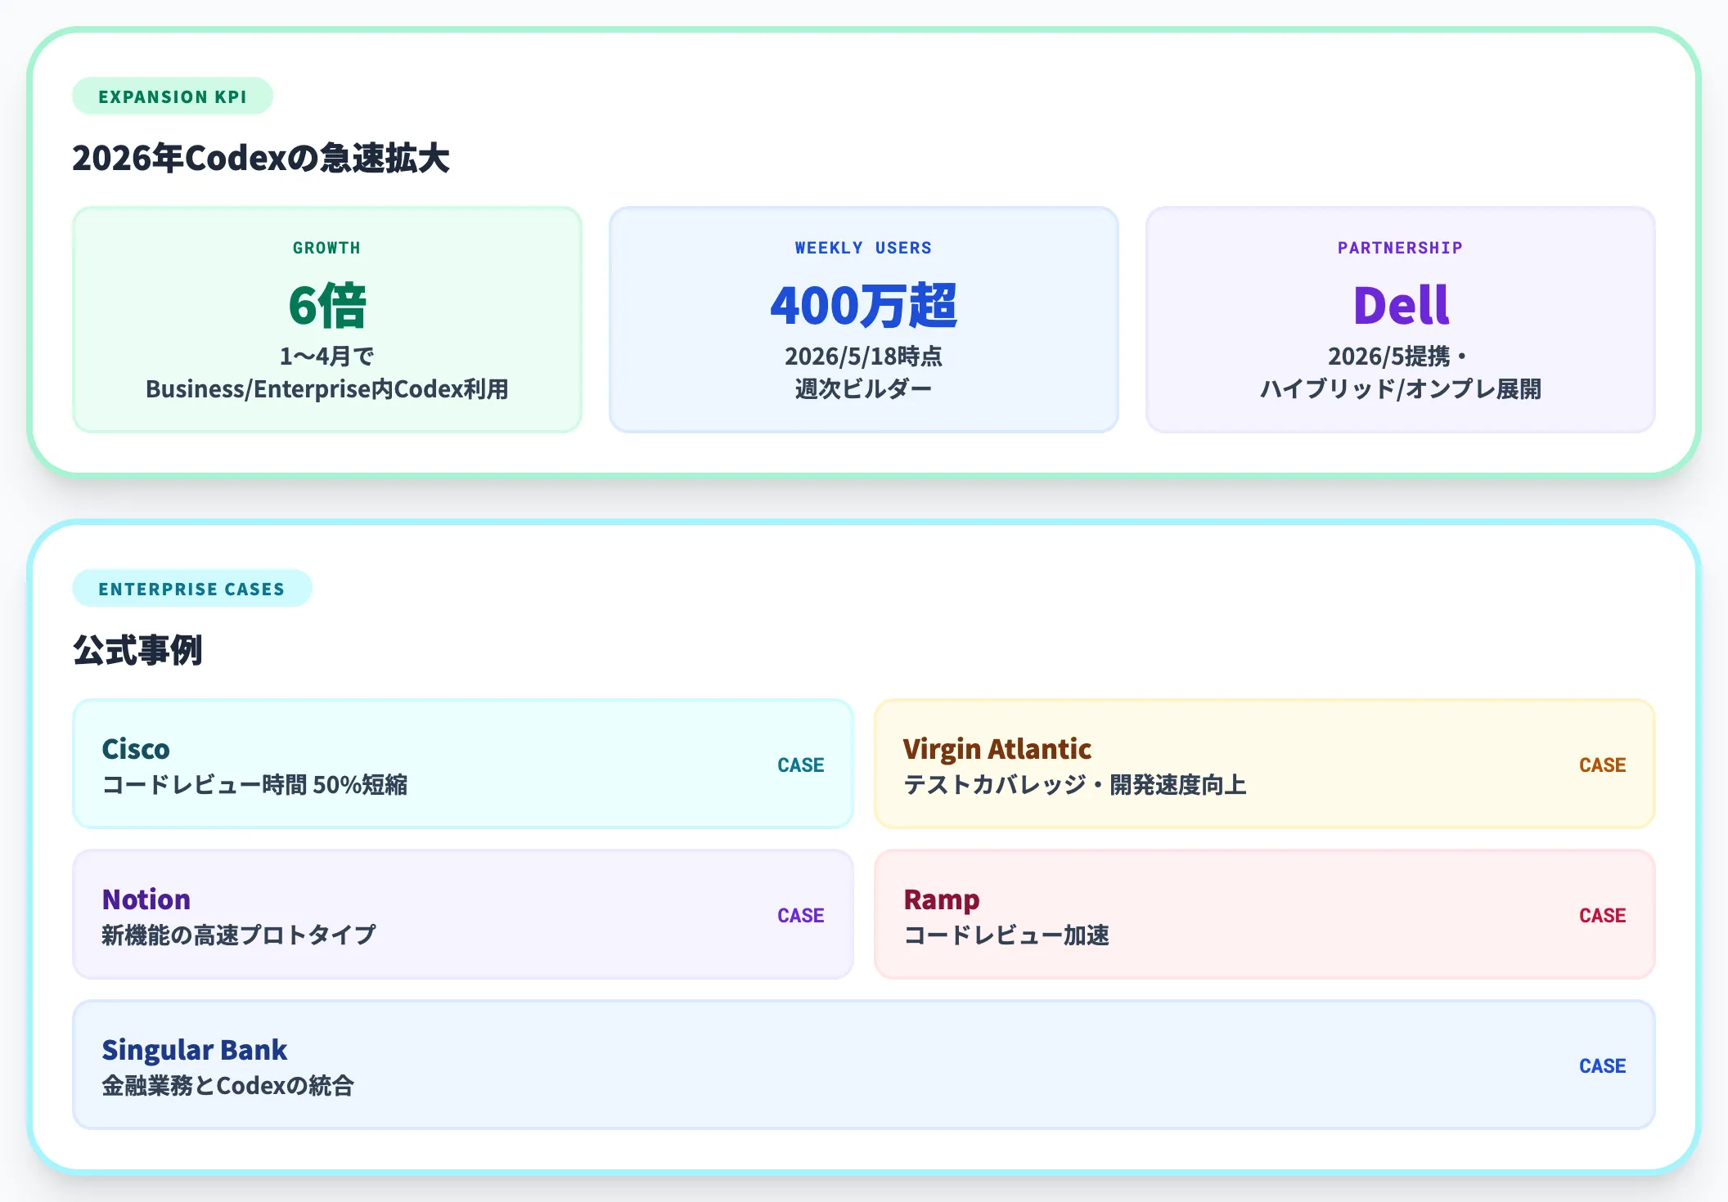The image size is (1728, 1202).
Task: Click the CASE label in Virgin Atlantic row
Action: 1603,765
